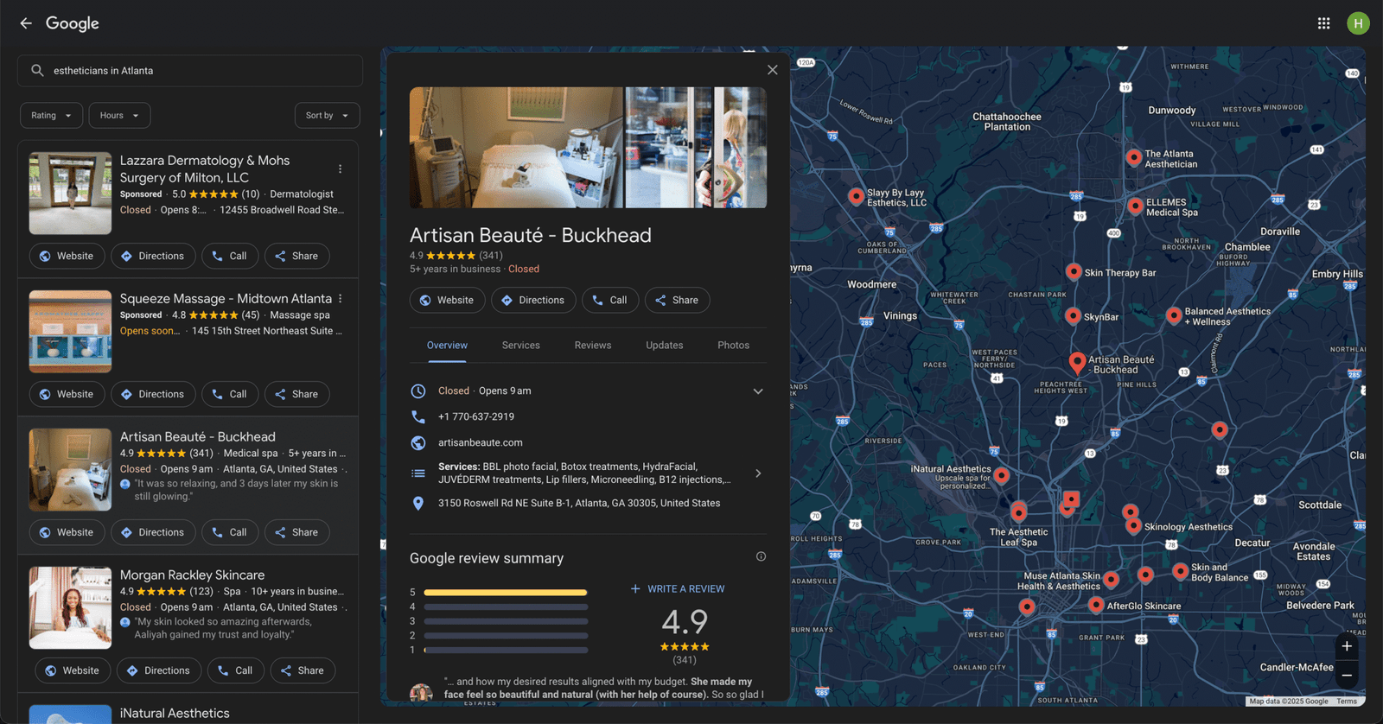Select the Muse Atlanta Skin Health pin
The width and height of the screenshot is (1383, 724).
[1111, 580]
